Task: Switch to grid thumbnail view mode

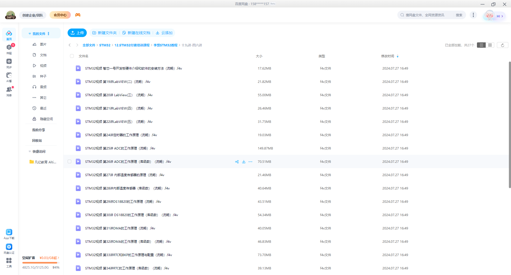Action: (x=490, y=45)
